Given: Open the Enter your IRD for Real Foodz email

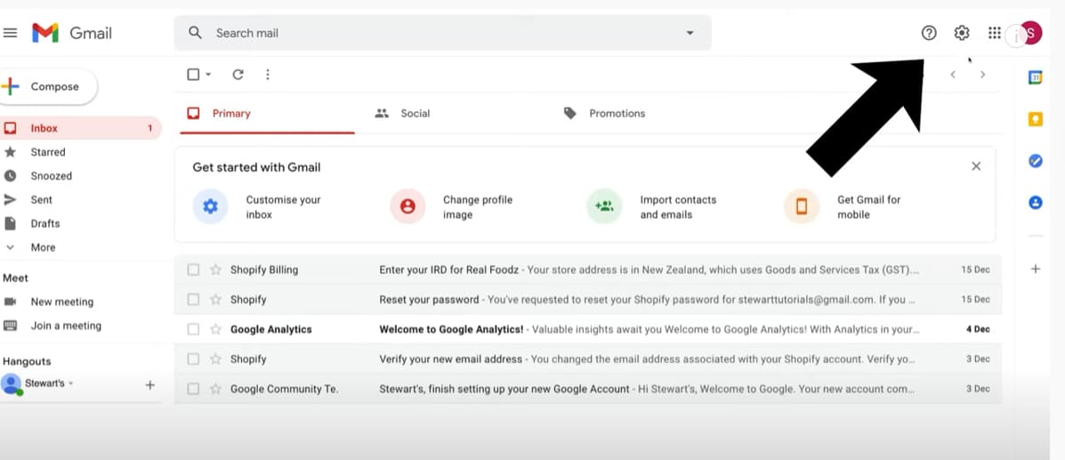Looking at the screenshot, I should tap(587, 270).
